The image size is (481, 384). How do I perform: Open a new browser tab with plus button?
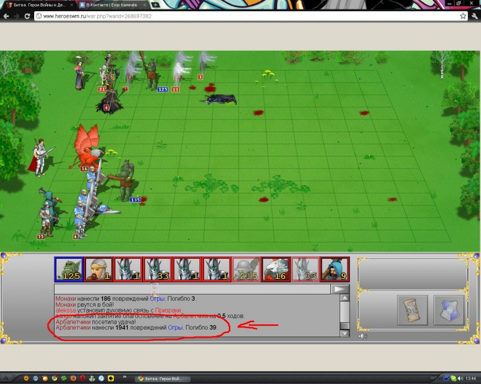point(155,5)
